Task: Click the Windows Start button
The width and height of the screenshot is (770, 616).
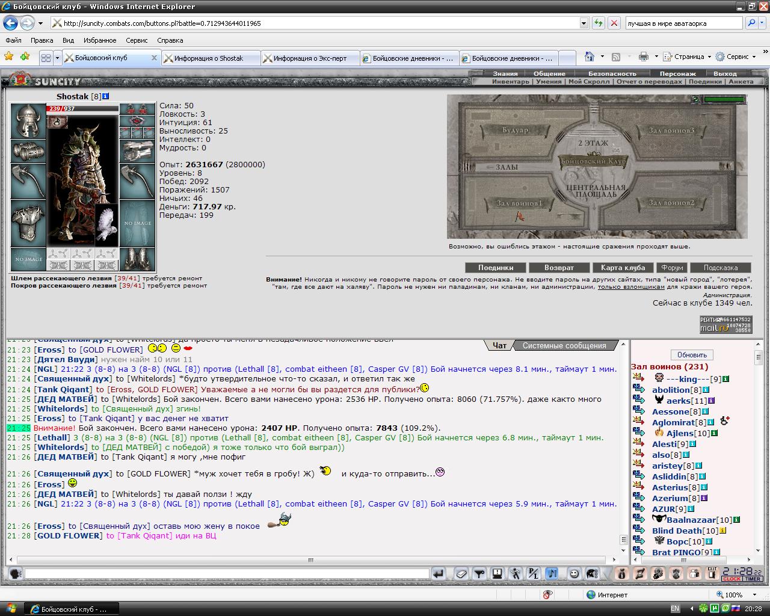Action: coord(11,609)
